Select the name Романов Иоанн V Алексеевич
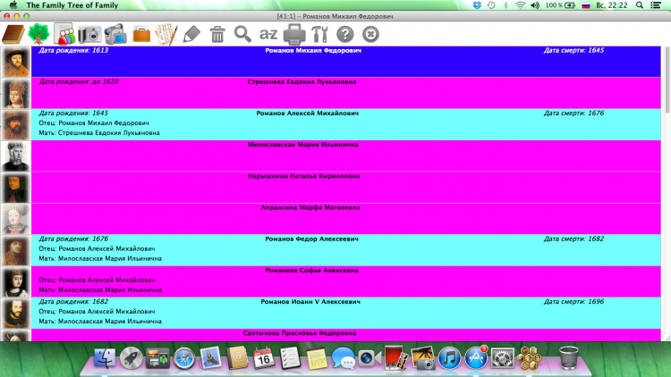 [310, 302]
